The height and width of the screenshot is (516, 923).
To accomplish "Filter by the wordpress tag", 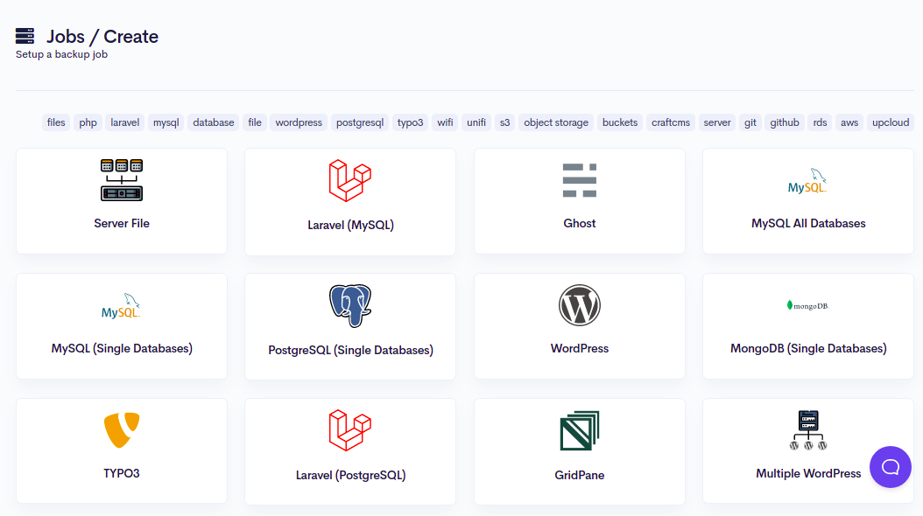I will click(x=299, y=122).
